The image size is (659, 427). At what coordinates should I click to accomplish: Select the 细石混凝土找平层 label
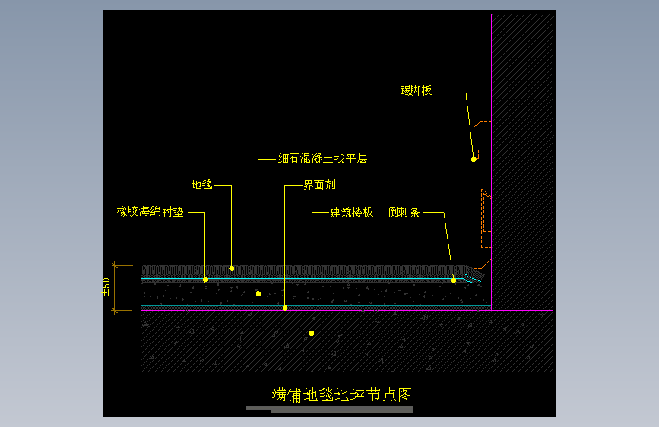[x=322, y=159]
